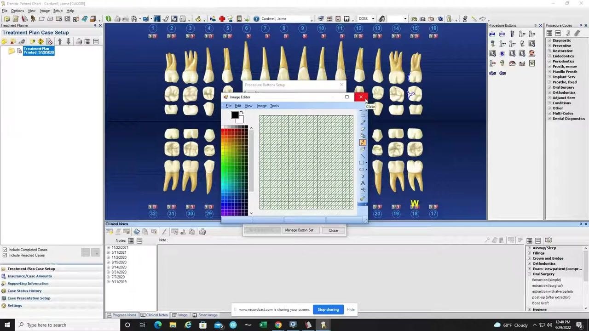Choose the Ellipse shape tool
The height and width of the screenshot is (331, 589).
(x=362, y=169)
